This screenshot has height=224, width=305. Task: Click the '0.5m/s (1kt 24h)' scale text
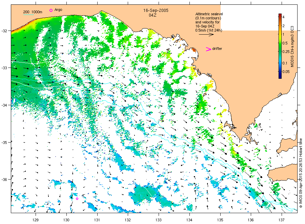(x=208, y=31)
